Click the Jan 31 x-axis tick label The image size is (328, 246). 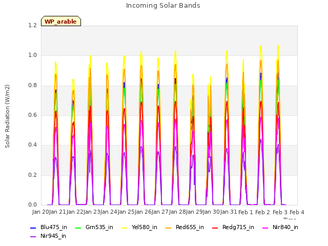point(229,212)
